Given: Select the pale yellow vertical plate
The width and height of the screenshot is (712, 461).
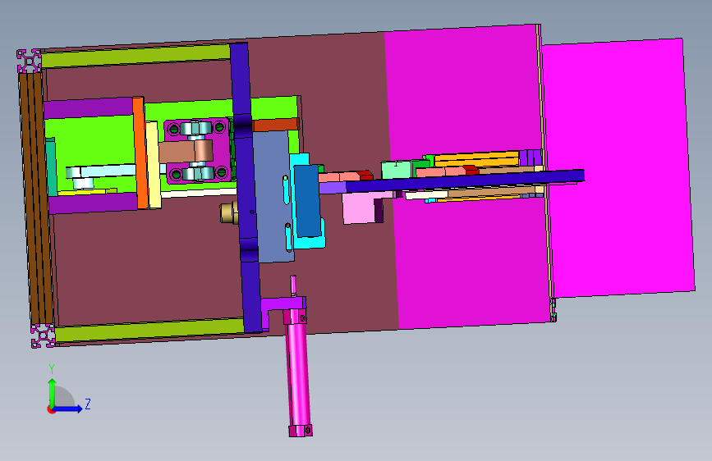Looking at the screenshot, I should tap(153, 165).
